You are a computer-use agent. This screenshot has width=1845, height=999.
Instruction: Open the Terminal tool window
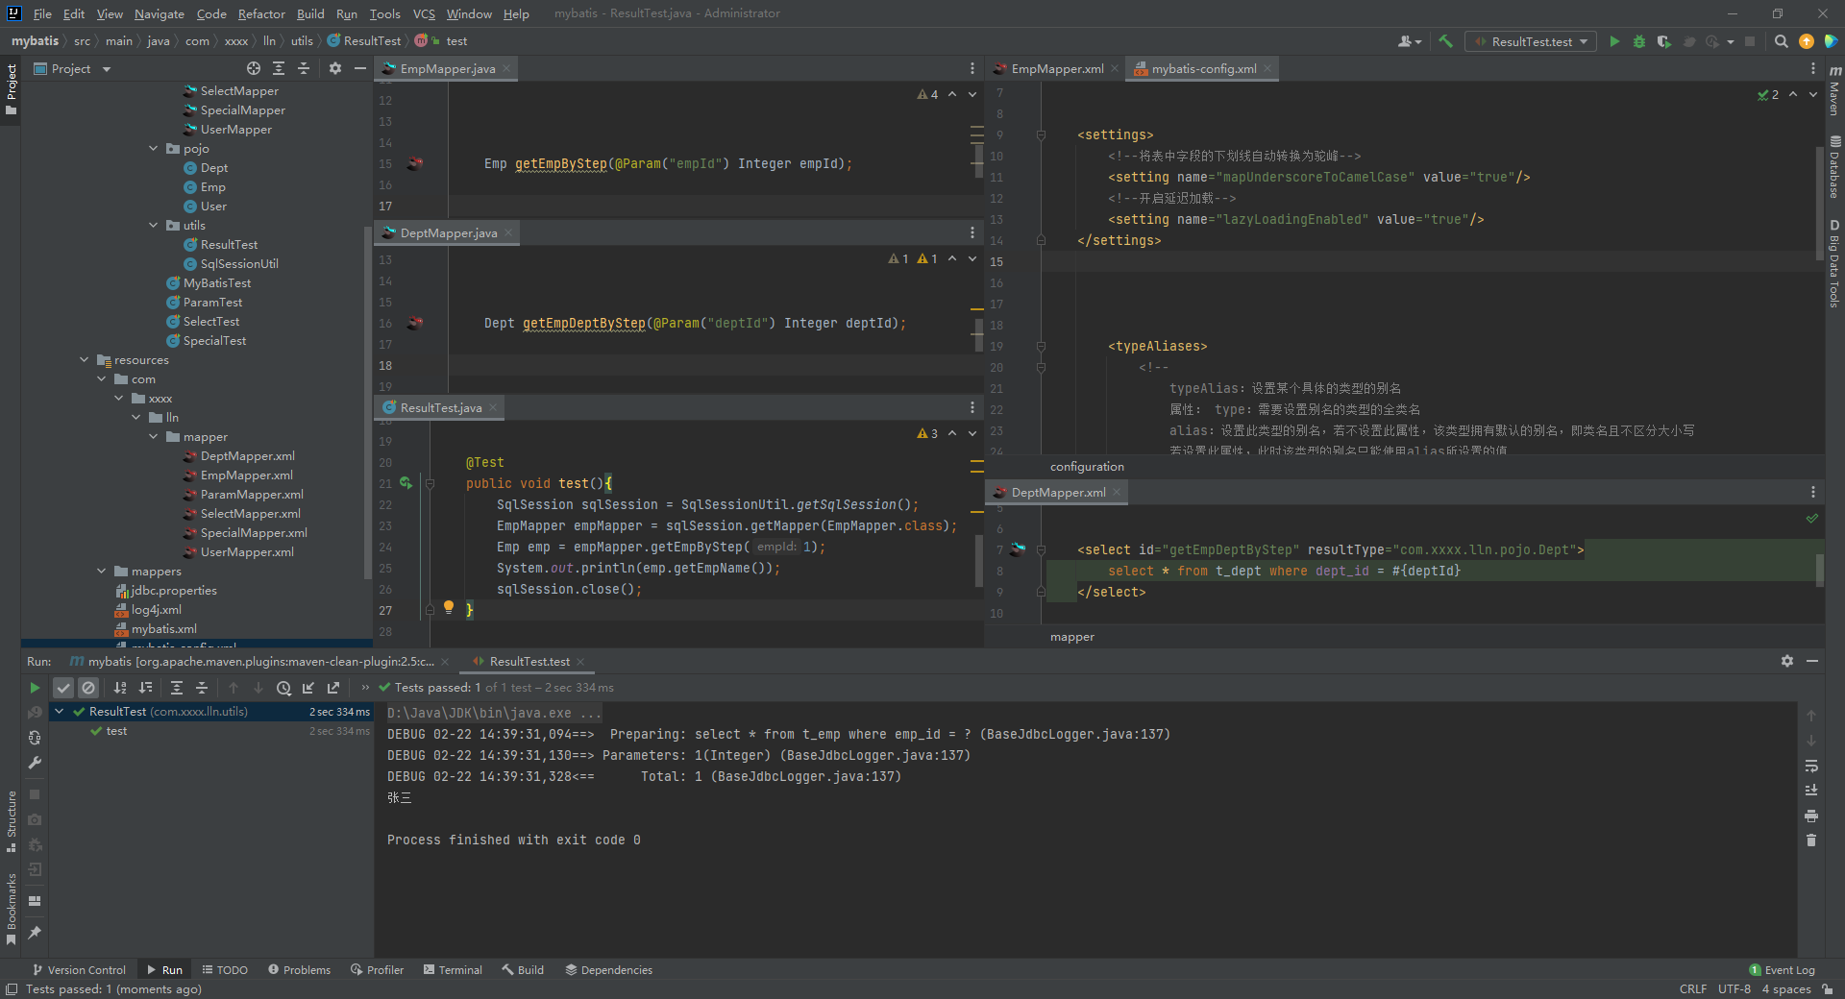[453, 969]
